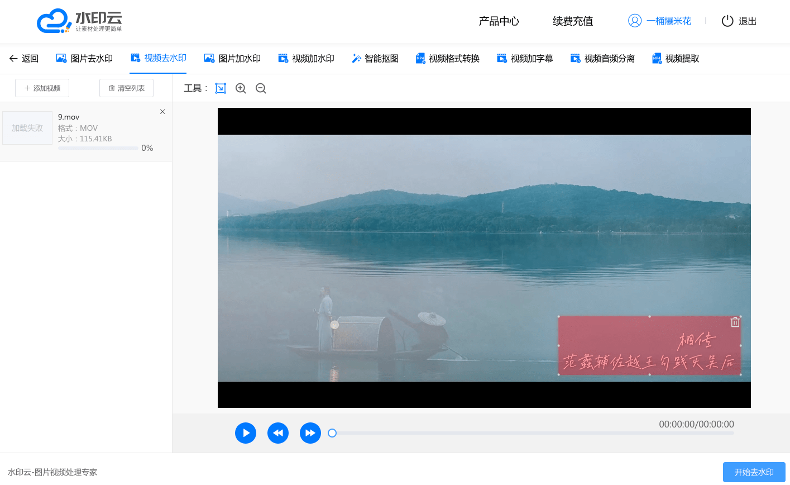Click the fast forward playback button
This screenshot has width=790, height=485.
(x=310, y=433)
